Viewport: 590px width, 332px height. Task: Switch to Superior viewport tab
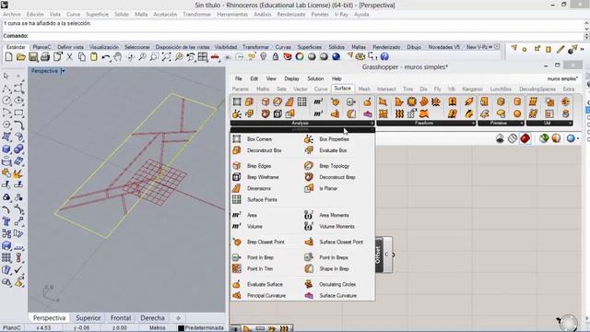click(x=88, y=318)
